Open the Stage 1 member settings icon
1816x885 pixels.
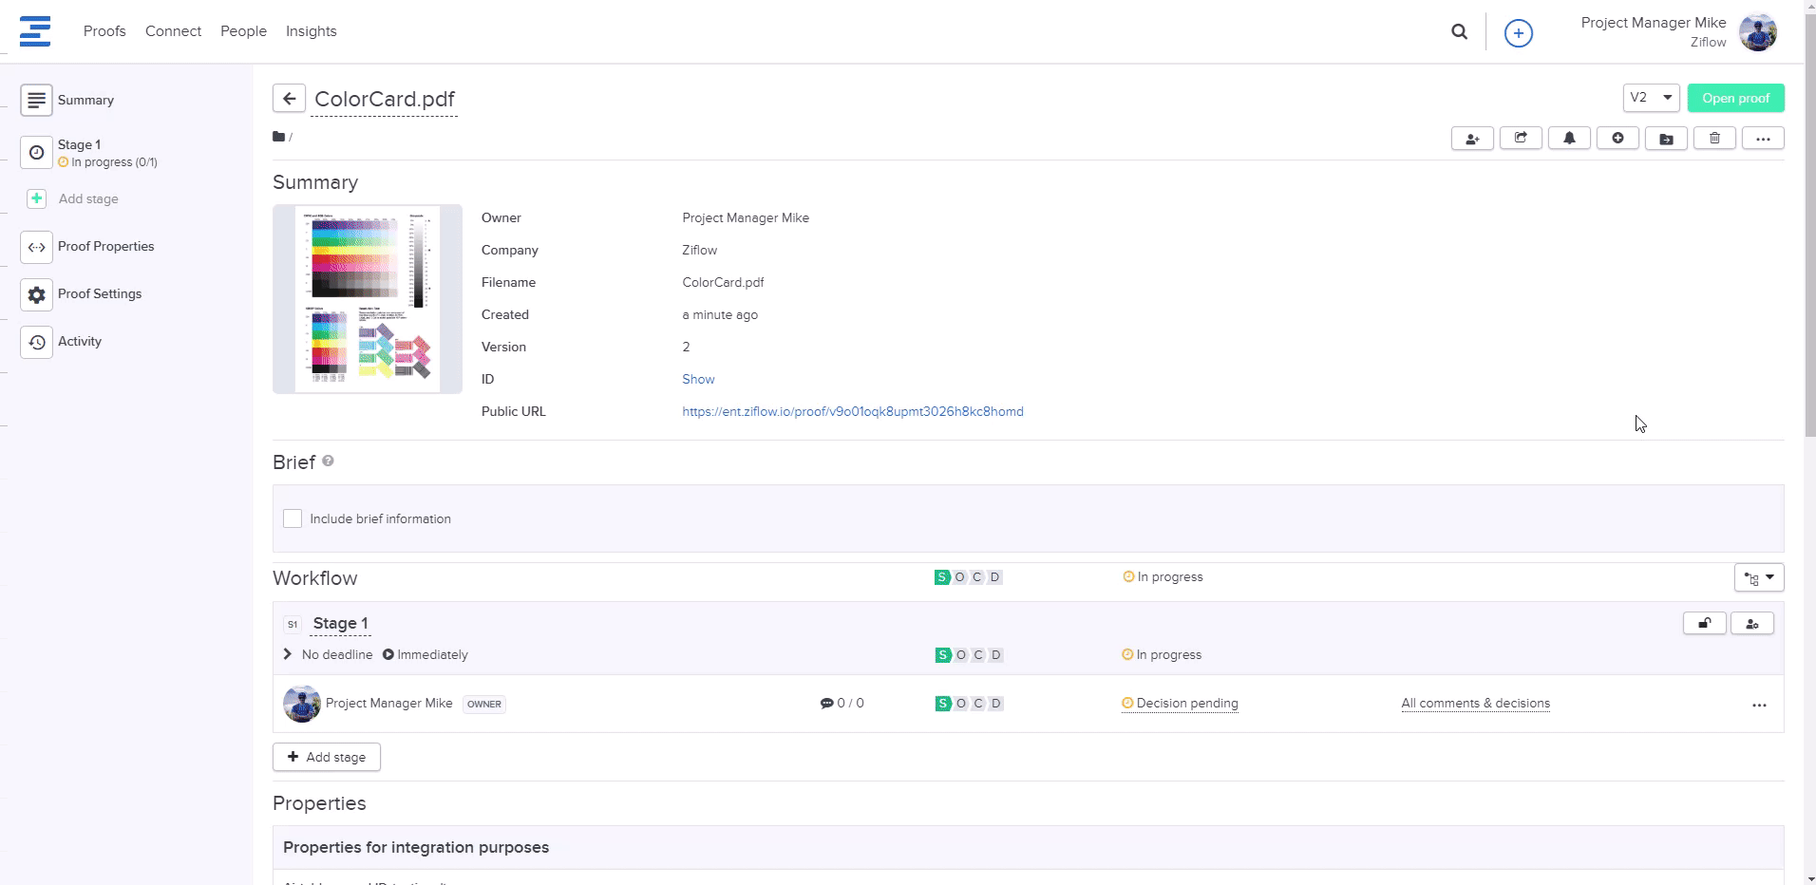[1751, 624]
